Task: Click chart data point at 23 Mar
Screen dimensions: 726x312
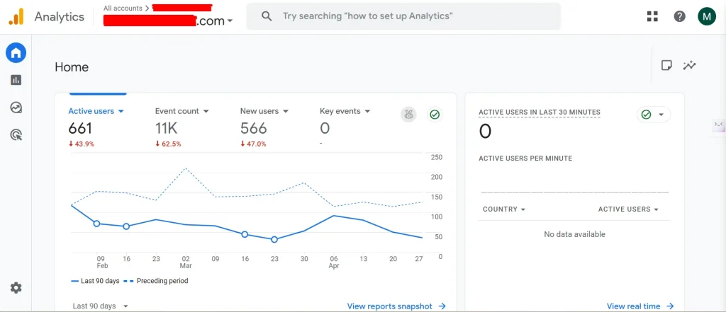Action: 274,239
